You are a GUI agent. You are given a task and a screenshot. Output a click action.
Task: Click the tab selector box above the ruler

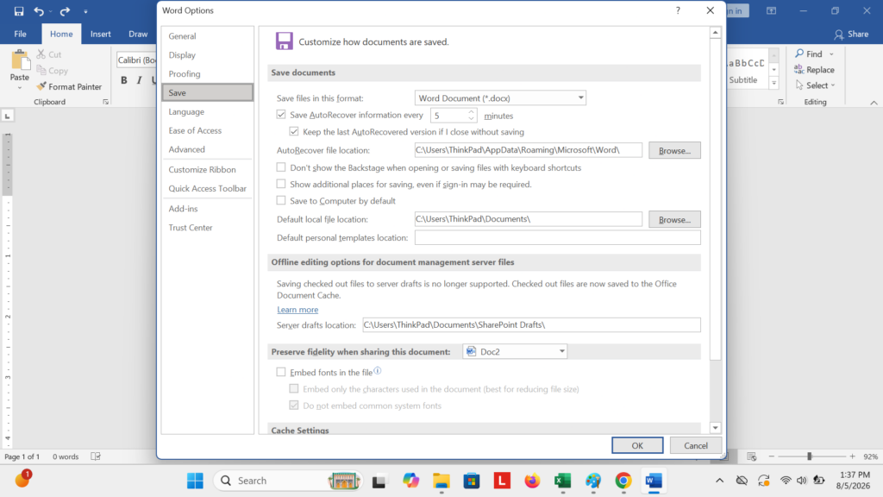(7, 116)
